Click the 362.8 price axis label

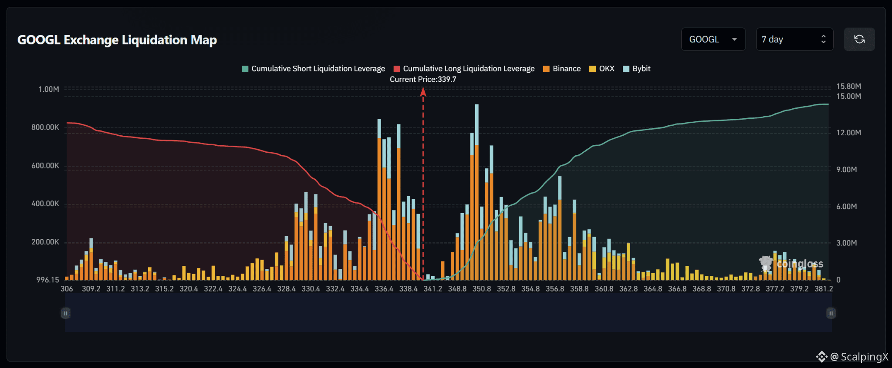(628, 289)
